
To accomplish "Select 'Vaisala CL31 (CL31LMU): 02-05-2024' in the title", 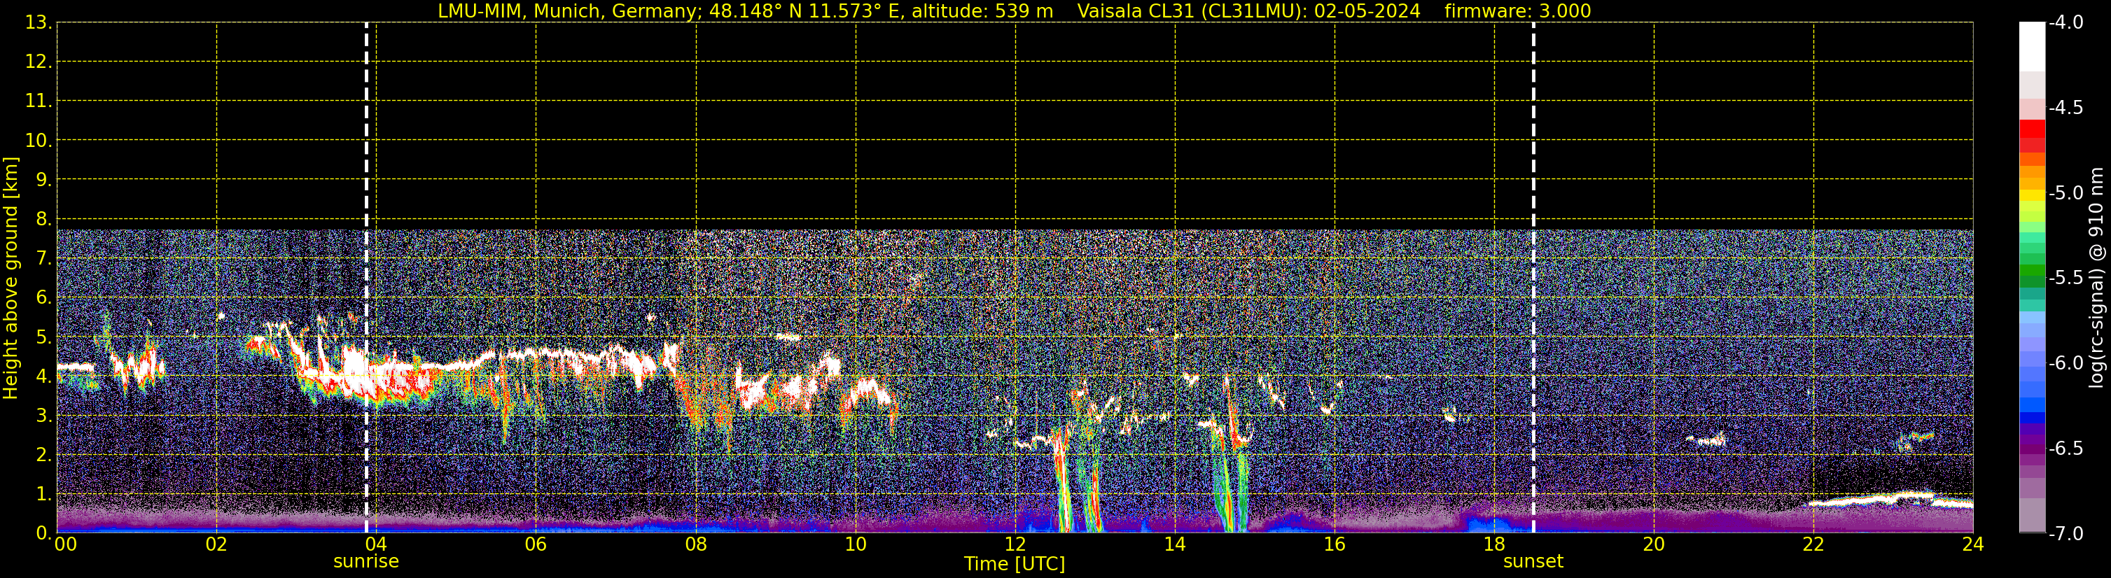I will (x=1249, y=11).
